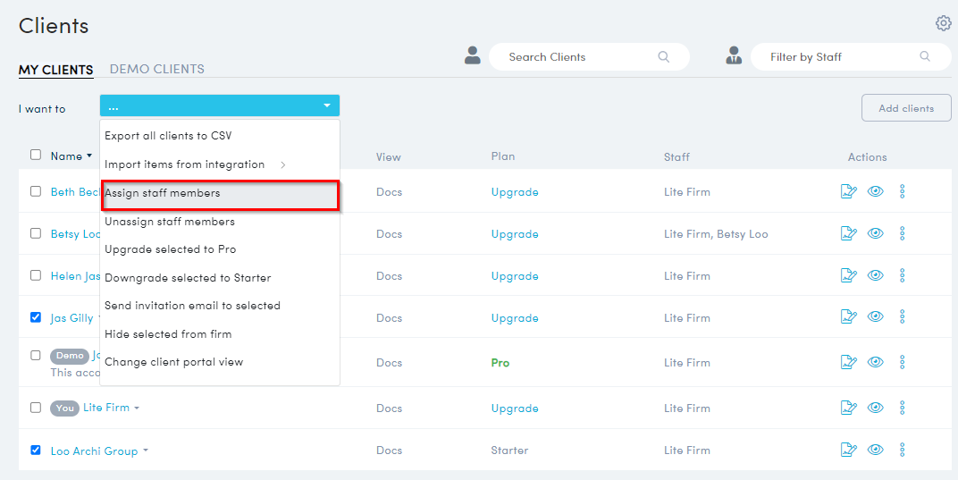Click the magnifier icon in Search Clients
This screenshot has height=480, width=958.
point(664,57)
